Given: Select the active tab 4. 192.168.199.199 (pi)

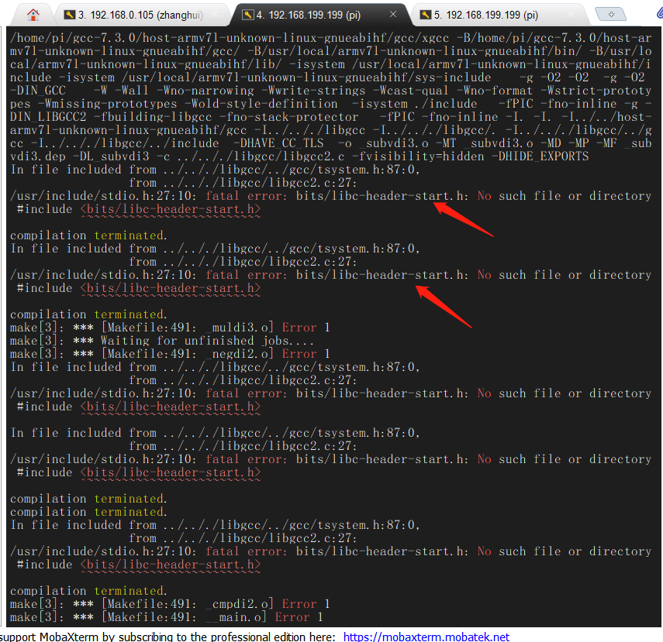Looking at the screenshot, I should [x=319, y=15].
